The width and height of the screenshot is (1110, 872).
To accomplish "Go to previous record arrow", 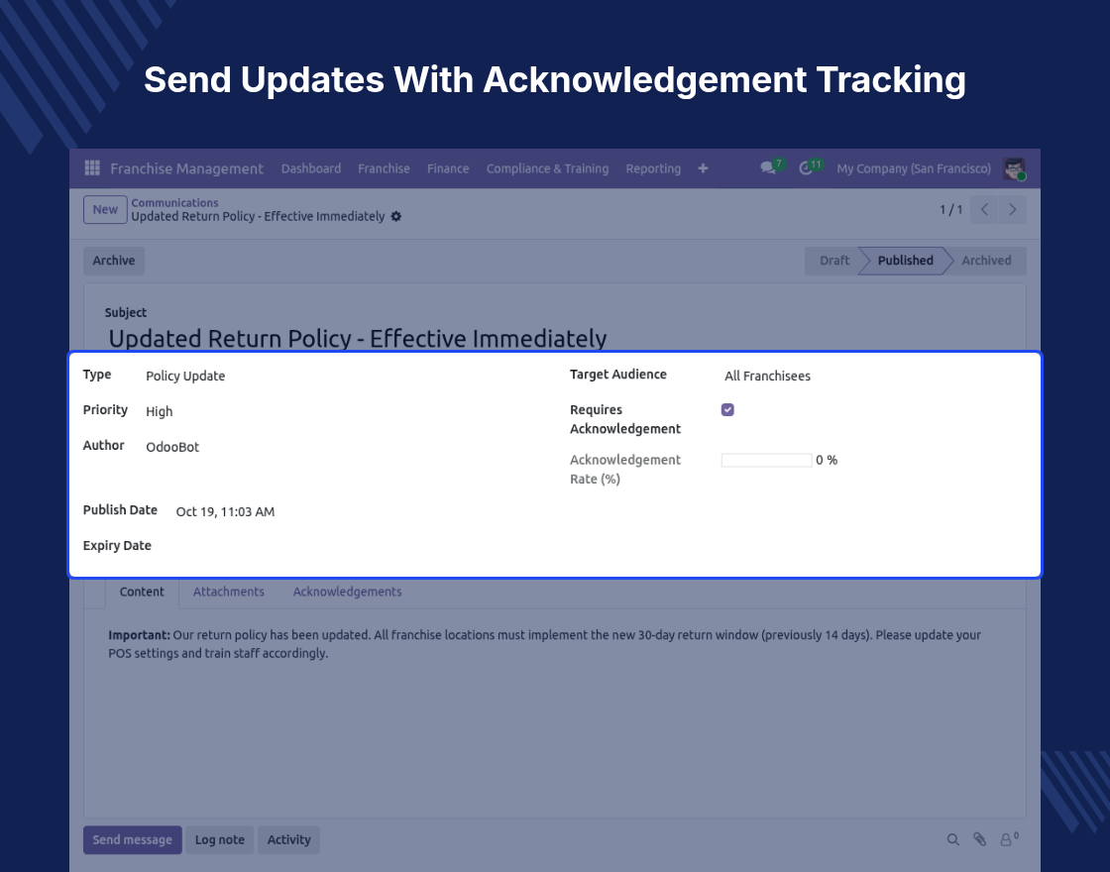I will coord(984,209).
